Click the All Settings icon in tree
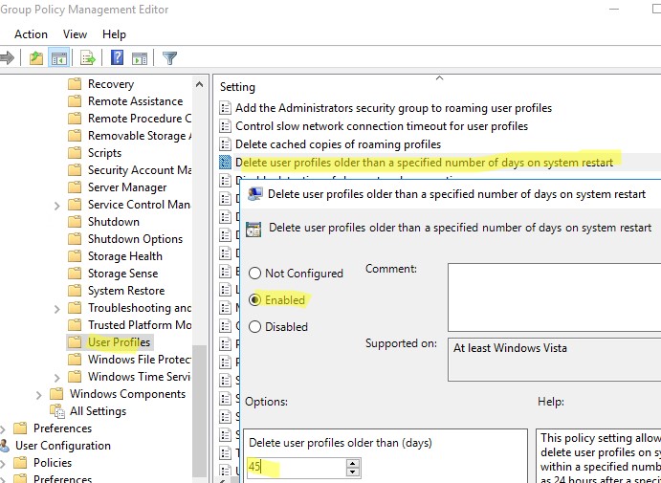 pos(56,411)
